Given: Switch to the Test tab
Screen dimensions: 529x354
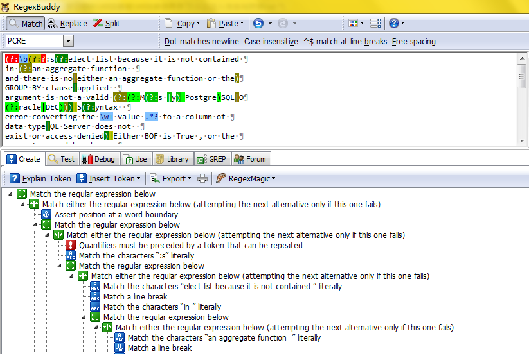Looking at the screenshot, I should coord(62,159).
